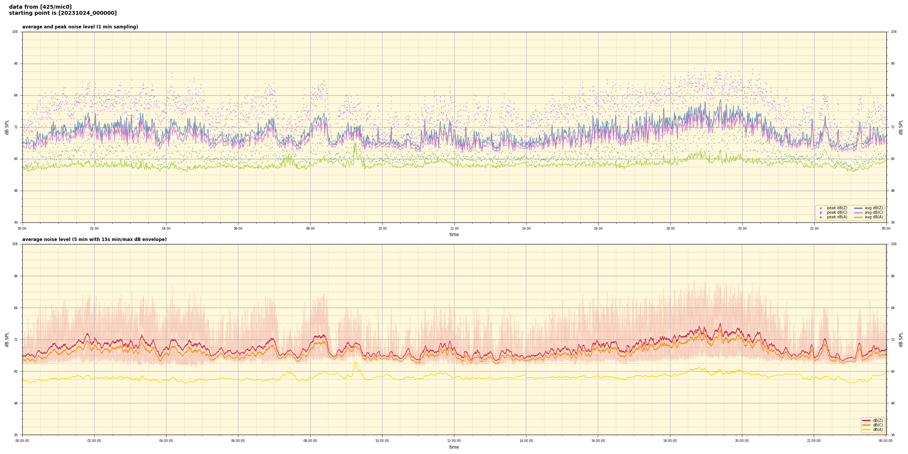Click the 06:00 tick label on upper chart
Image resolution: width=908 pixels, height=454 pixels.
[x=238, y=229]
